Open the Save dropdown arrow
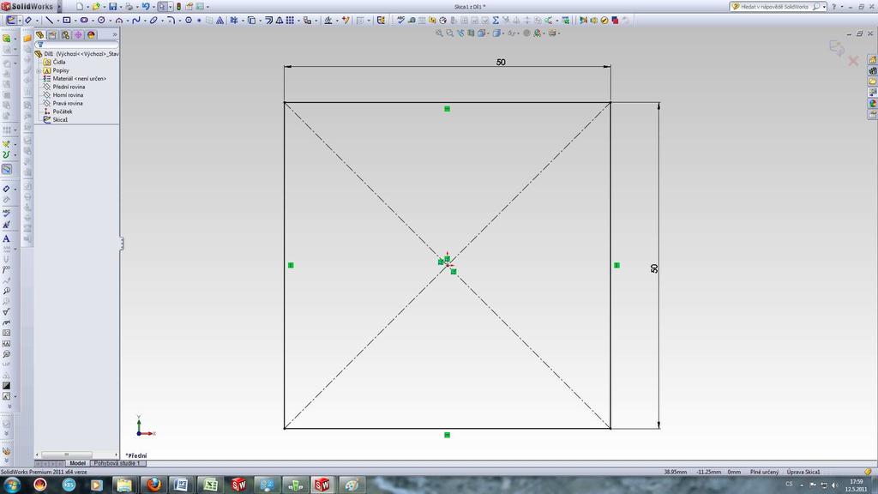The image size is (878, 494). pos(120,7)
